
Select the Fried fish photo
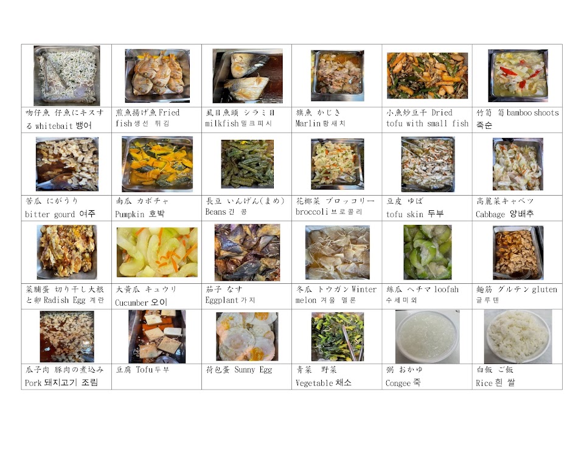(x=157, y=75)
